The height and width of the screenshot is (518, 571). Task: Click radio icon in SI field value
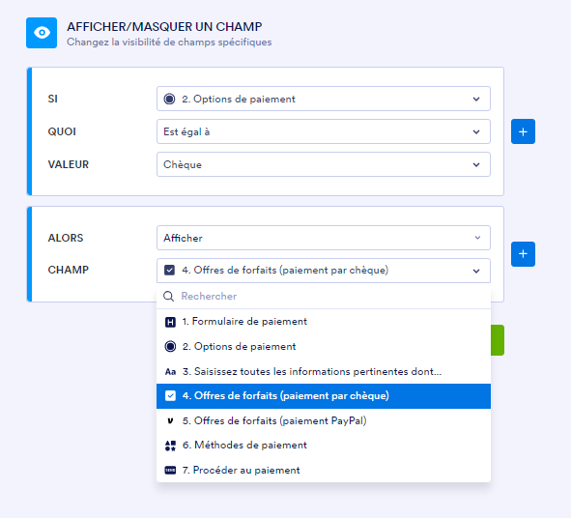pos(169,99)
